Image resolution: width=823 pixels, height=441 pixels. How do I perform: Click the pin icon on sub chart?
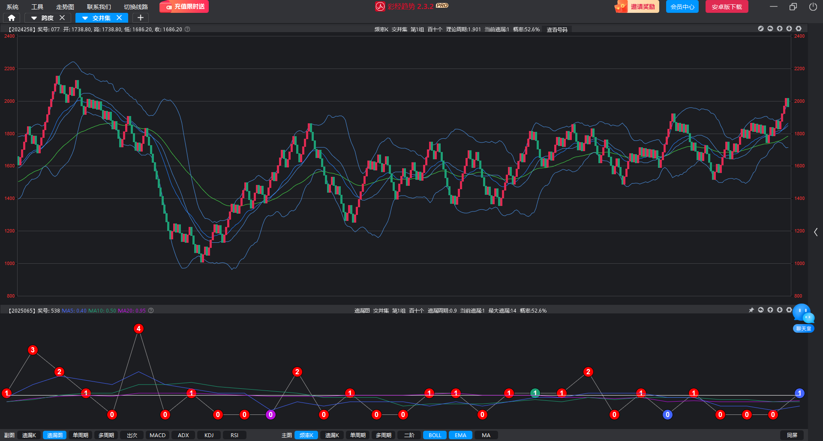click(x=751, y=310)
